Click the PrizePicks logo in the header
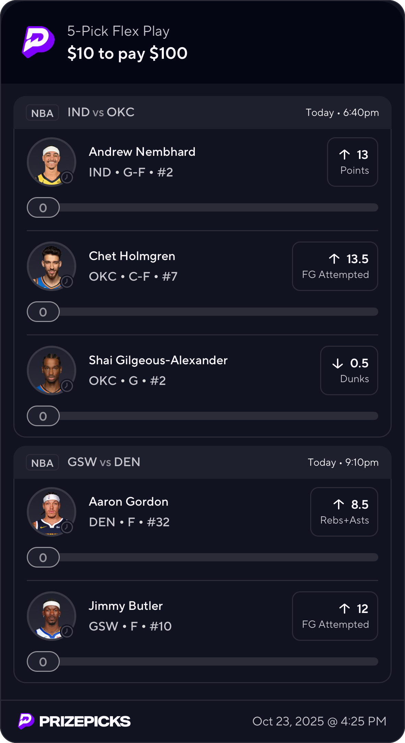The width and height of the screenshot is (405, 743). point(38,42)
